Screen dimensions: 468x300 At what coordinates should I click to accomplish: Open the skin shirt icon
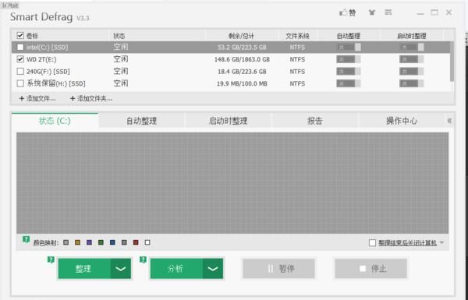pyautogui.click(x=371, y=12)
